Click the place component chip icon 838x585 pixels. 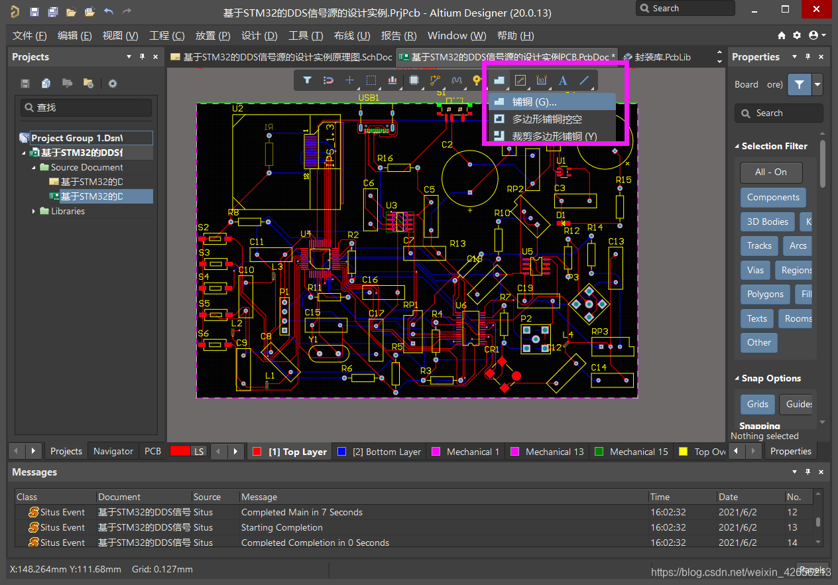tap(414, 80)
